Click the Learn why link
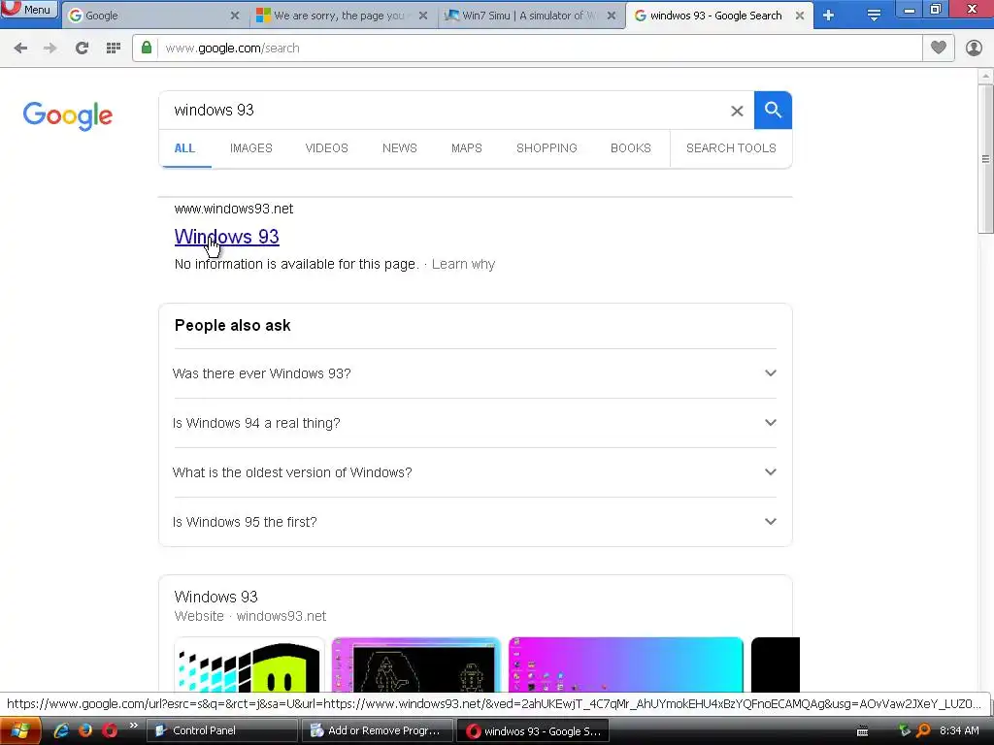This screenshot has width=994, height=745. tap(463, 264)
